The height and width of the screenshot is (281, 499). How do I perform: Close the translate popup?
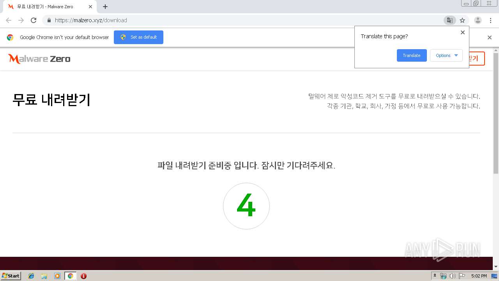click(x=463, y=32)
